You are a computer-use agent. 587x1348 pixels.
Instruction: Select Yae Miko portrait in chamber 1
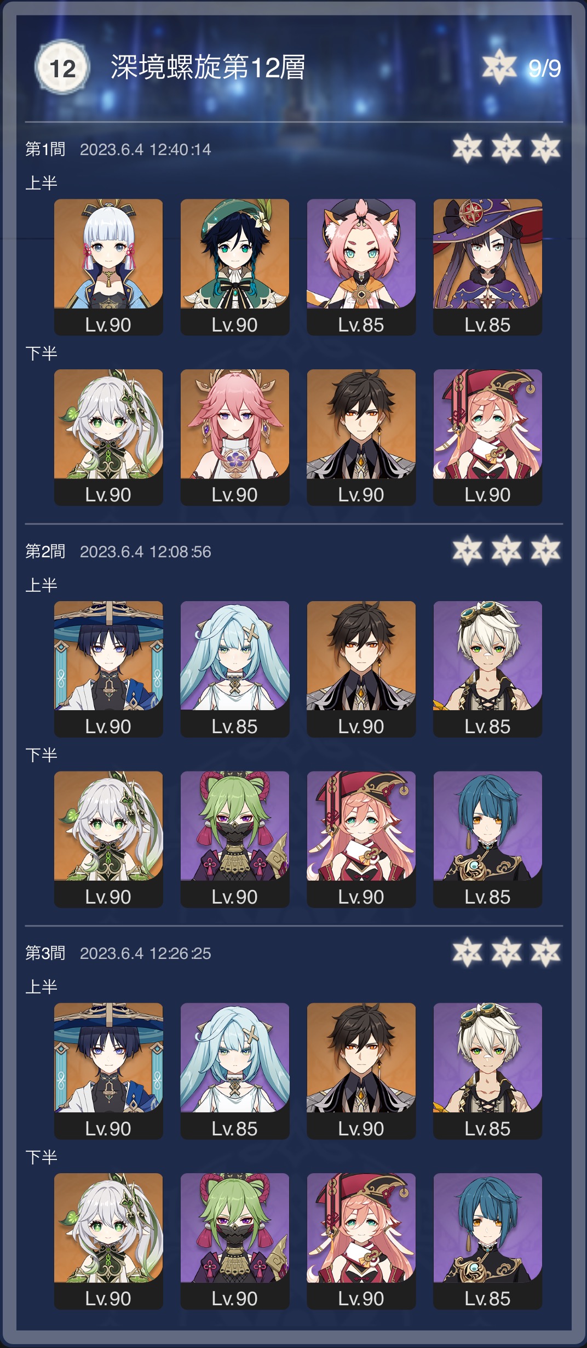[x=235, y=437]
